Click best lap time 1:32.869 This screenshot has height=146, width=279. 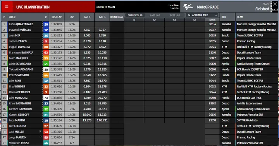click(x=57, y=24)
